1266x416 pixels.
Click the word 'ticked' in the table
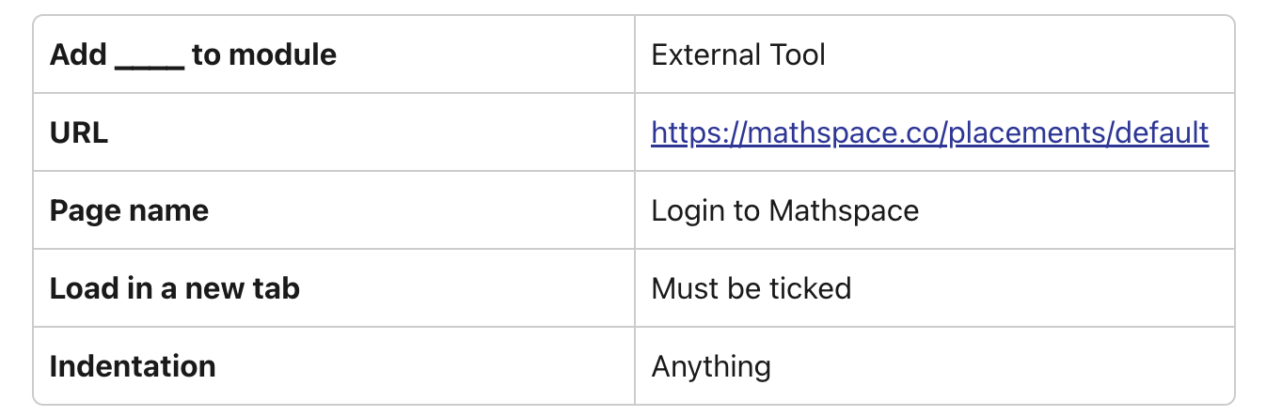point(807,287)
